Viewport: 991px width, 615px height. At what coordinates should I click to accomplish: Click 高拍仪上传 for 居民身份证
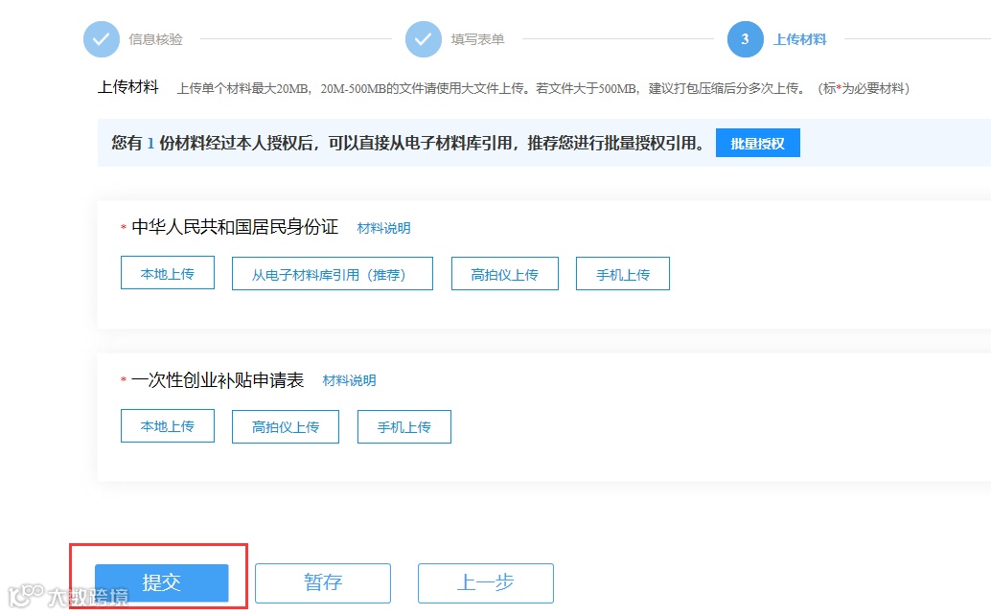(505, 273)
